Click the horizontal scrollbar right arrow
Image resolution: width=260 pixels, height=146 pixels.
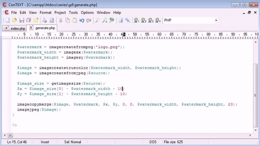point(250,135)
